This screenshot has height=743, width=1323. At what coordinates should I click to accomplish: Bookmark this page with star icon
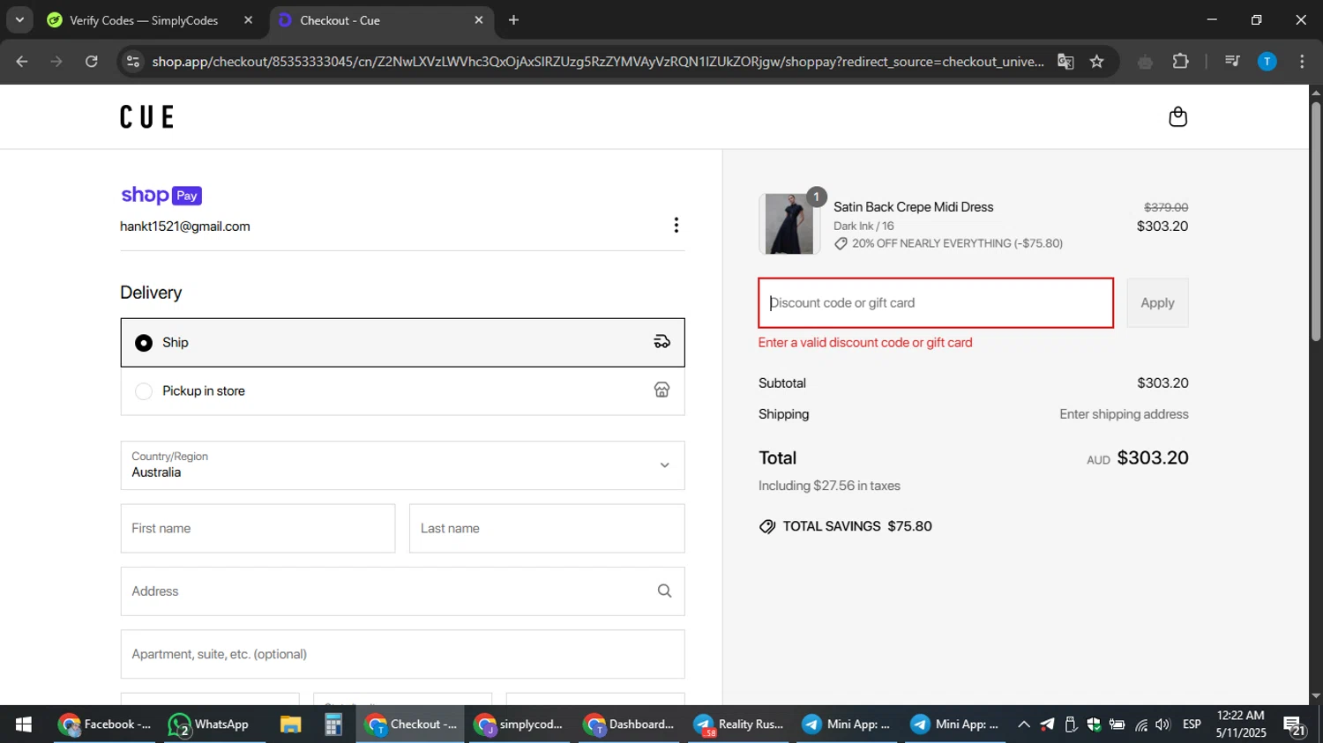coord(1096,62)
